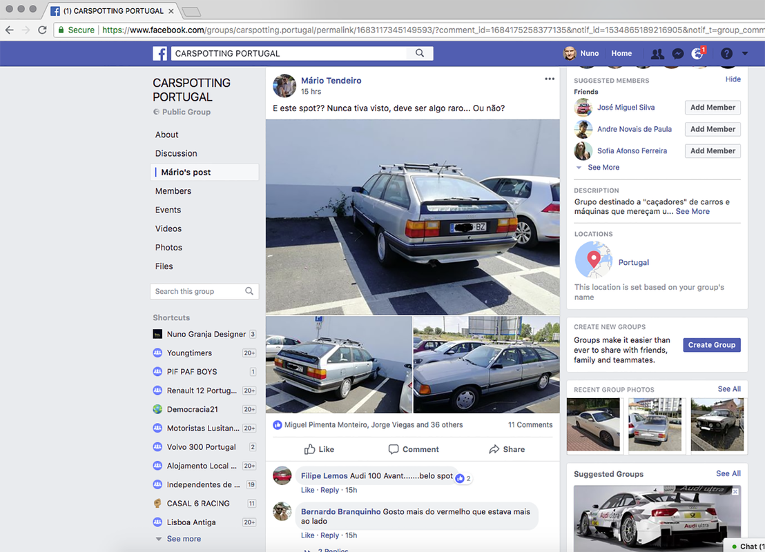Image resolution: width=765 pixels, height=552 pixels.
Task: Click the Comment button on post
Action: tap(414, 449)
